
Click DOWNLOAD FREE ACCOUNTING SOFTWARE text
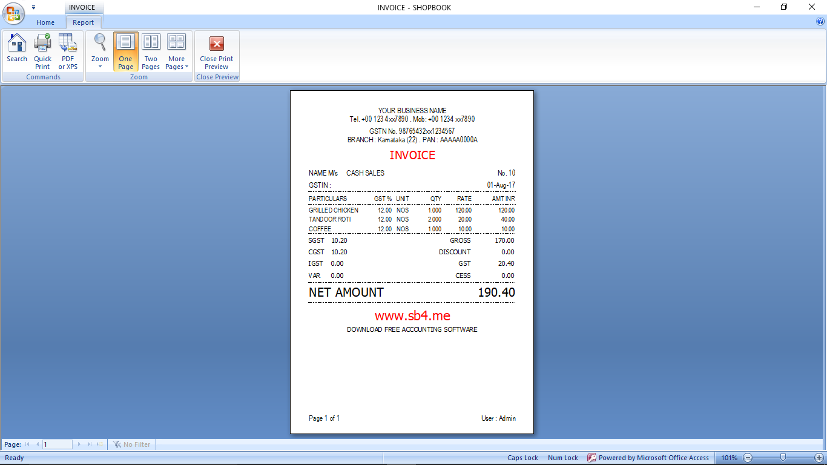click(412, 330)
